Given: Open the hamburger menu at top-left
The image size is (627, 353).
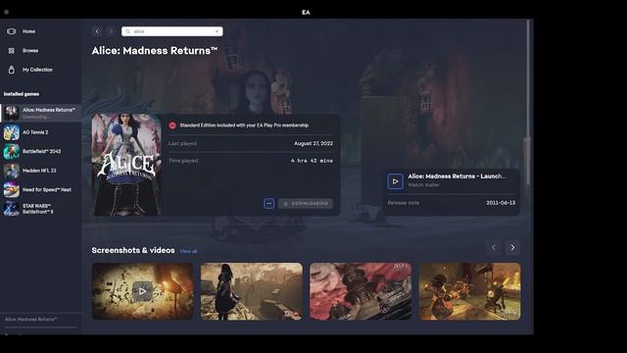Looking at the screenshot, I should click(7, 12).
